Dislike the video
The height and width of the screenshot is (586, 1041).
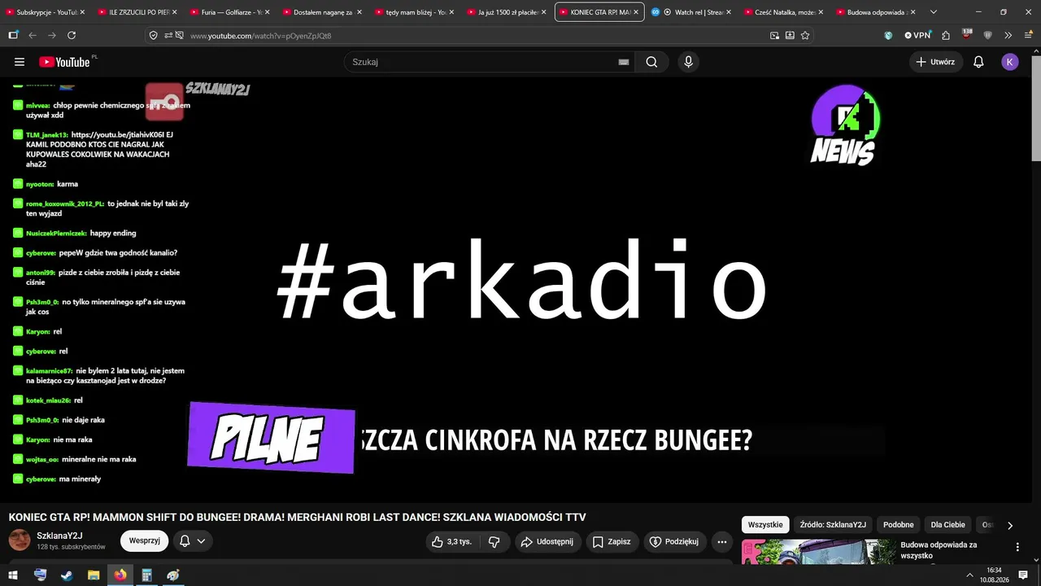tap(494, 542)
